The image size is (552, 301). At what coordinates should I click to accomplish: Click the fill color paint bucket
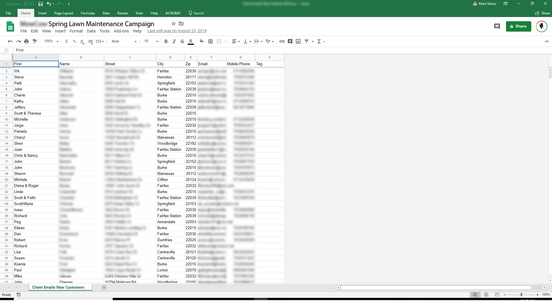coord(202,41)
